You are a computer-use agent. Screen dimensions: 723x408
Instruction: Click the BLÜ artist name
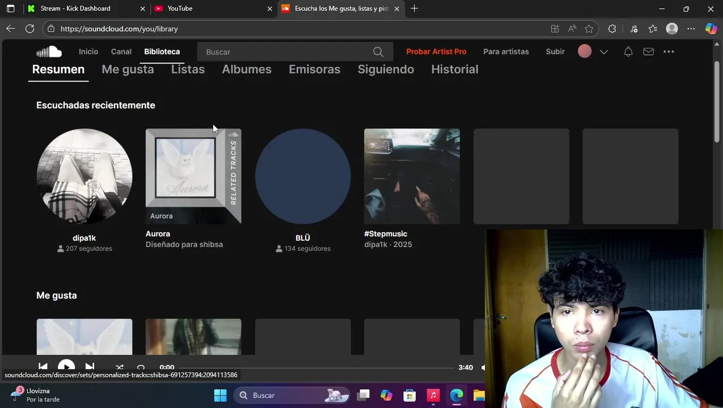pos(303,238)
